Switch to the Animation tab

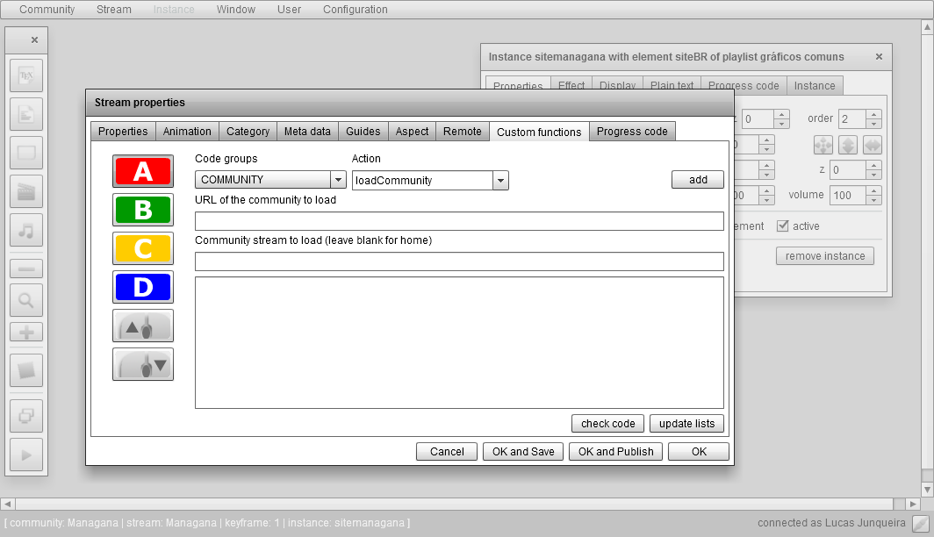pyautogui.click(x=185, y=131)
